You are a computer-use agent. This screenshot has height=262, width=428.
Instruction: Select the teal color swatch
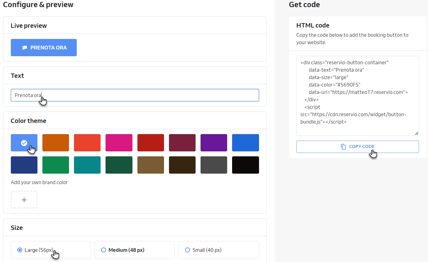87,165
